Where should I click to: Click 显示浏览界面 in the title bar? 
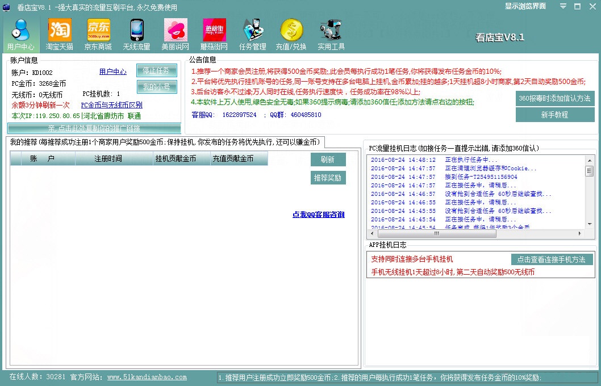pos(525,6)
